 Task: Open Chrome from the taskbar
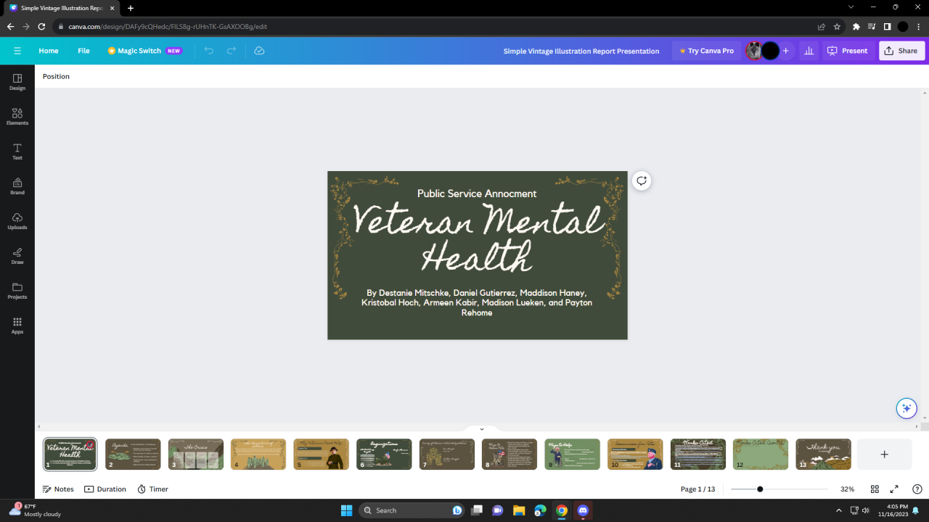pyautogui.click(x=562, y=510)
